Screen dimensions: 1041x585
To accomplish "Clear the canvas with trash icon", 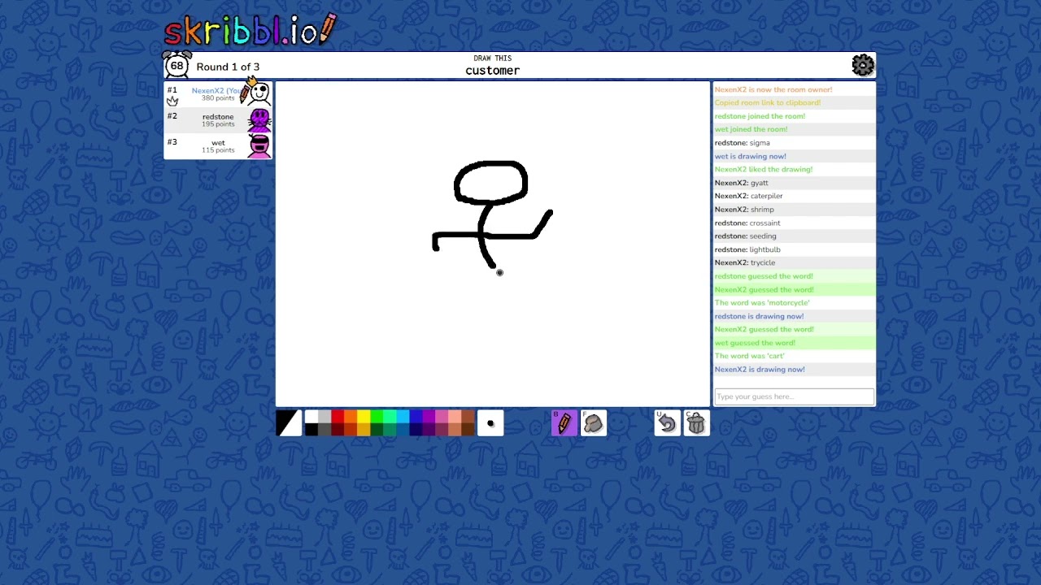I will click(696, 422).
